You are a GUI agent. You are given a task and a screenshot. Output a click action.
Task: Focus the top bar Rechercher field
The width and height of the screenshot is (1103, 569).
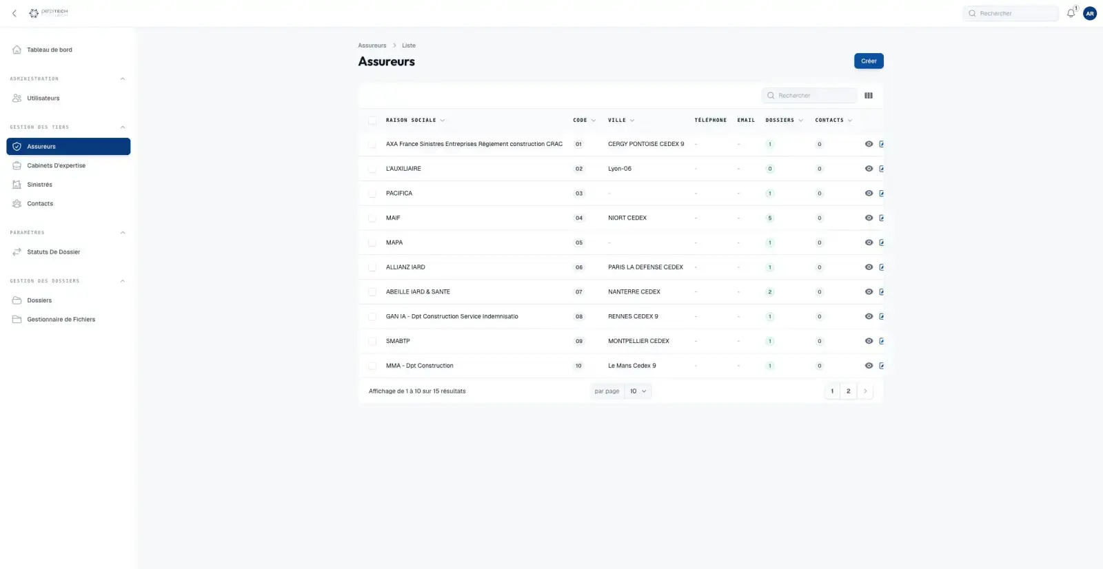(x=1011, y=13)
